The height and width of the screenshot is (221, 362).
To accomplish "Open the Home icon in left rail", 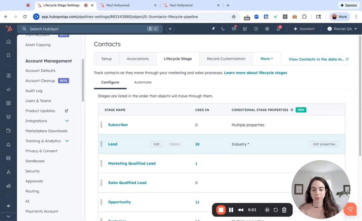I will (8, 42).
